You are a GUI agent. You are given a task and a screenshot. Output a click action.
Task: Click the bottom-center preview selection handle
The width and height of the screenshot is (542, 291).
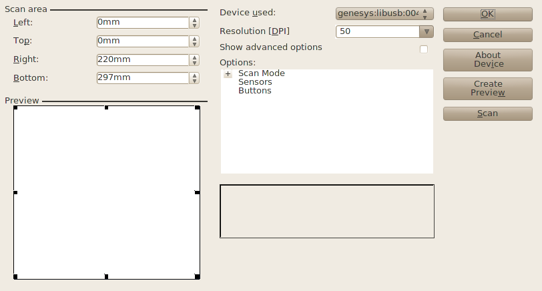point(107,277)
